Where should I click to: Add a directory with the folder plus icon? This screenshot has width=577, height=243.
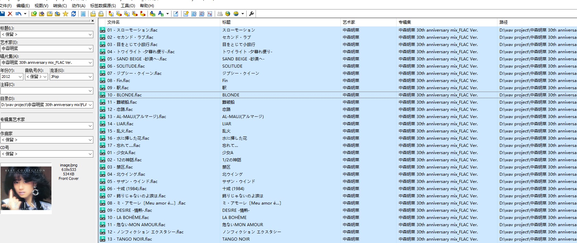coord(42,14)
